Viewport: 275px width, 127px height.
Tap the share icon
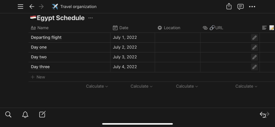coord(229,7)
